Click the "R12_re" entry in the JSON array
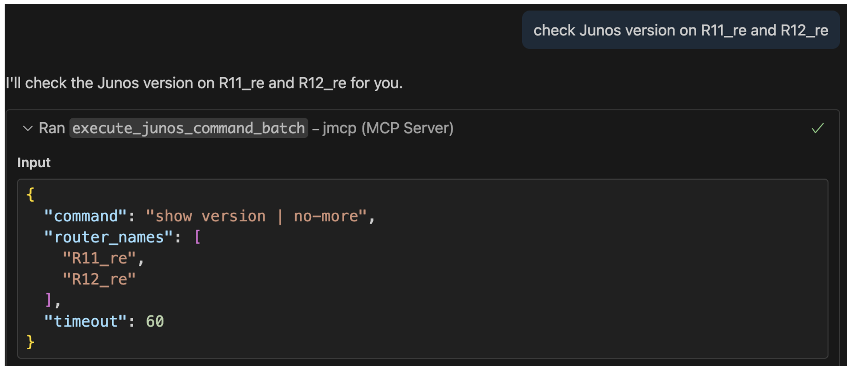Screen dimensions: 851x371 (x=99, y=279)
